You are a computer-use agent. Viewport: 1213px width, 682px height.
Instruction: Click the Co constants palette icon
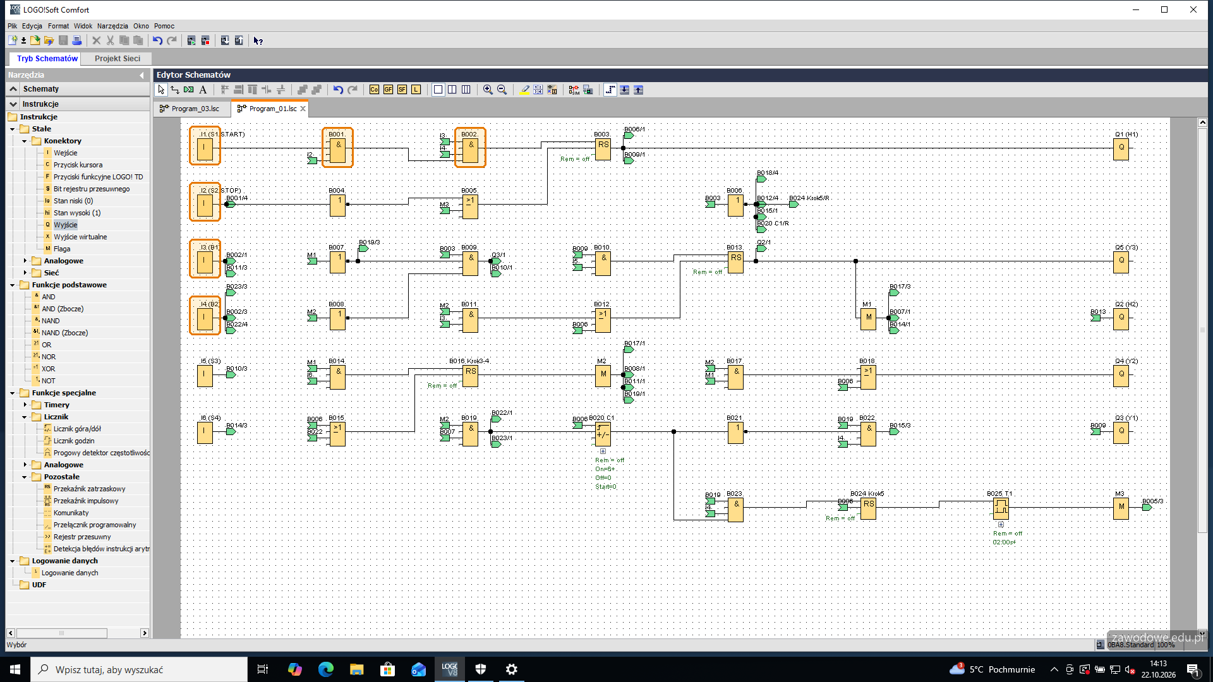[x=374, y=90]
